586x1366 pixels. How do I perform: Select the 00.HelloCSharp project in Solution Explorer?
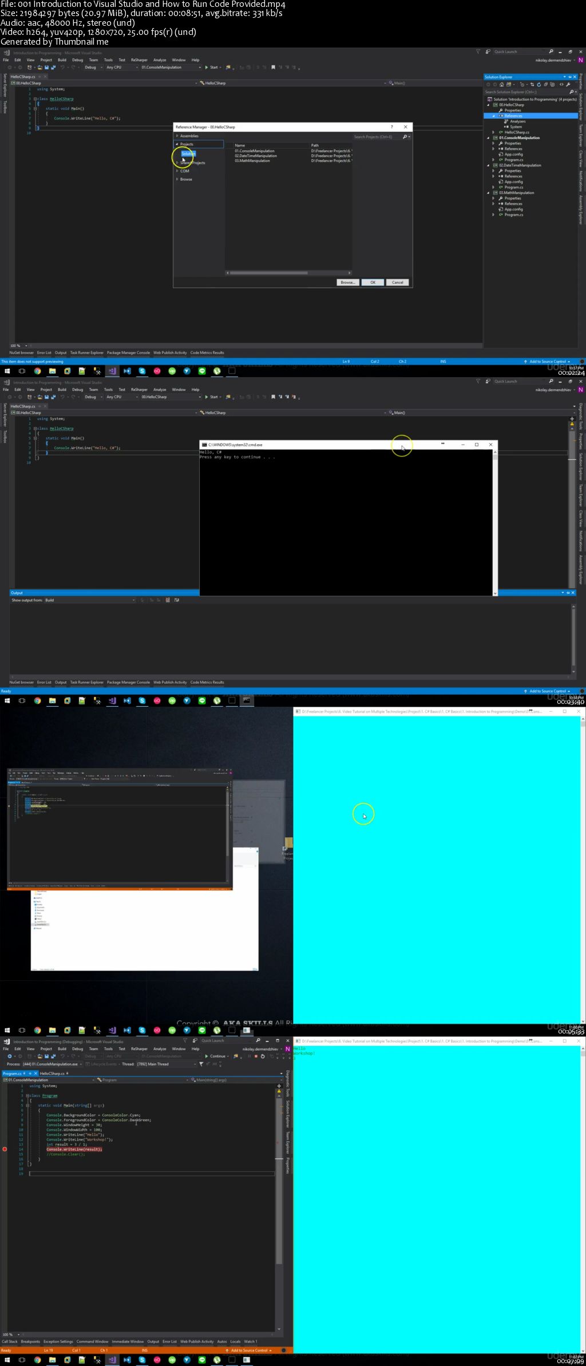click(x=511, y=105)
